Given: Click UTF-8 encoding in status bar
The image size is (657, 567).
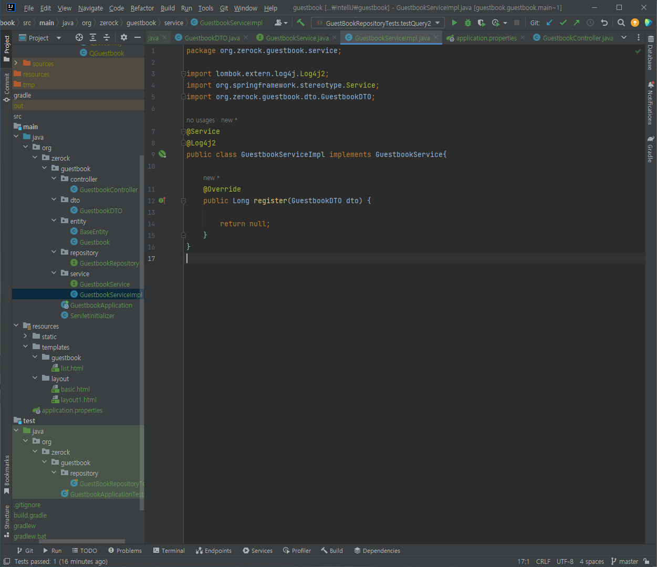Looking at the screenshot, I should pyautogui.click(x=565, y=561).
